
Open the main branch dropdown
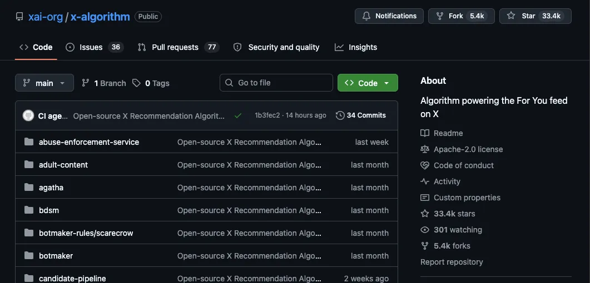(x=44, y=83)
